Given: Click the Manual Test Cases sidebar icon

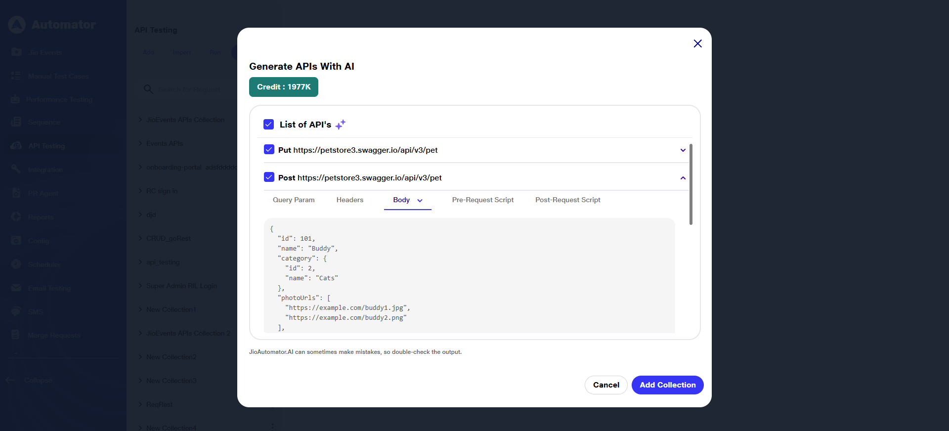Looking at the screenshot, I should (16, 76).
